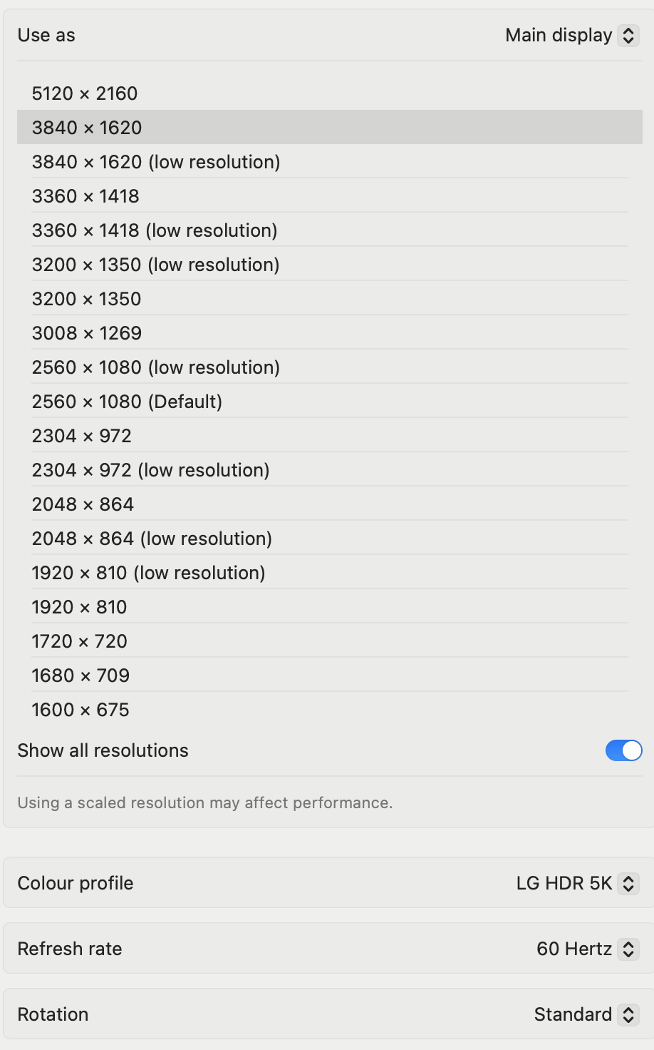Pick 2048 × 864 (low resolution)
The width and height of the screenshot is (654, 1050).
pyautogui.click(x=152, y=539)
